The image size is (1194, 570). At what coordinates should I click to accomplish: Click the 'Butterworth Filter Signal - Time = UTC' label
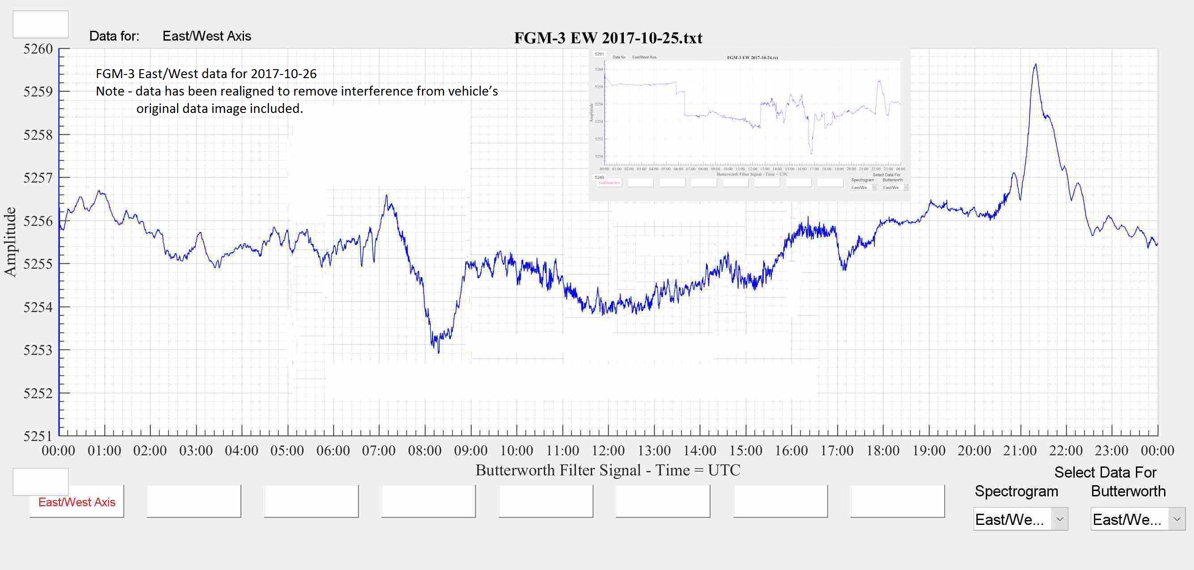coord(608,470)
